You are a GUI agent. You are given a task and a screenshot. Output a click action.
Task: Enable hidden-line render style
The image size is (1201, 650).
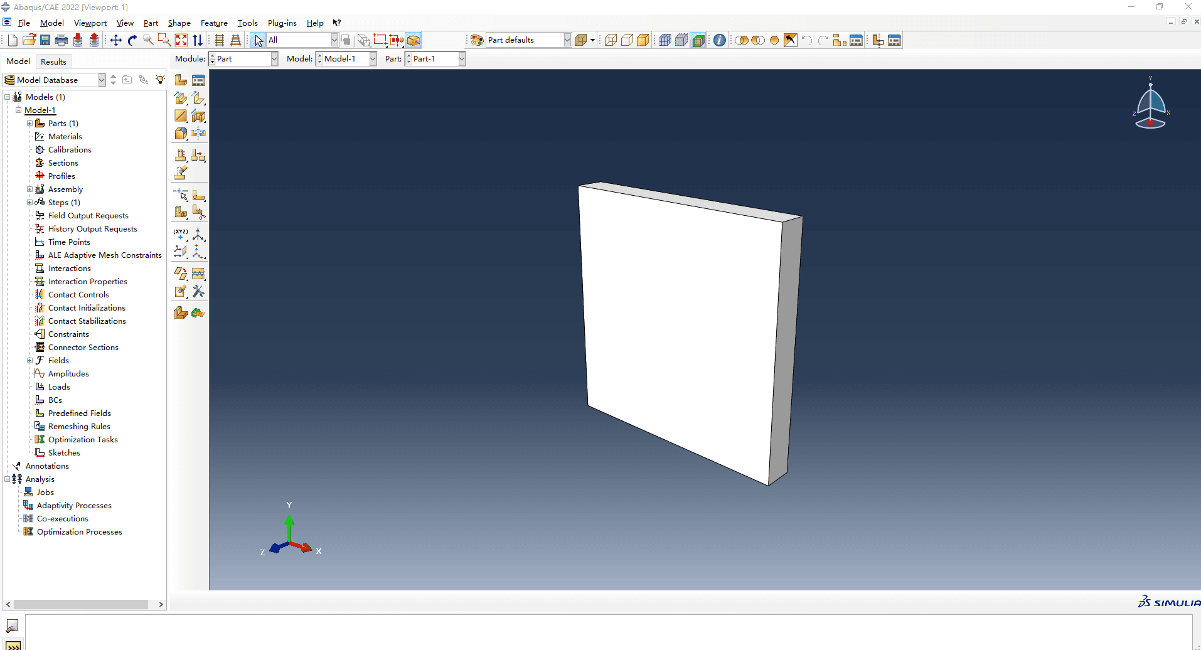point(627,40)
